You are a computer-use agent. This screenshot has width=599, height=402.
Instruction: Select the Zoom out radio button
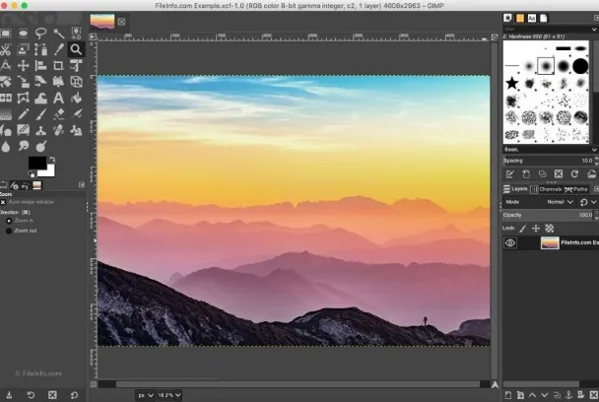(x=9, y=231)
